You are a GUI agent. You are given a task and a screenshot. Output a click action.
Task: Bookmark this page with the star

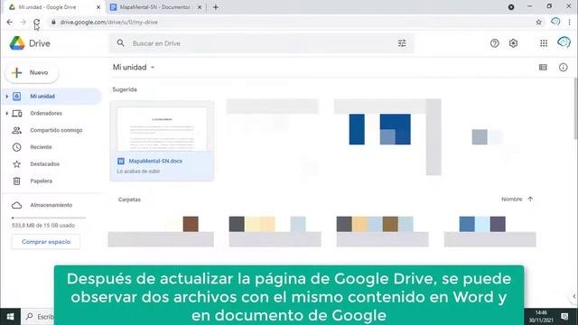[x=538, y=22]
